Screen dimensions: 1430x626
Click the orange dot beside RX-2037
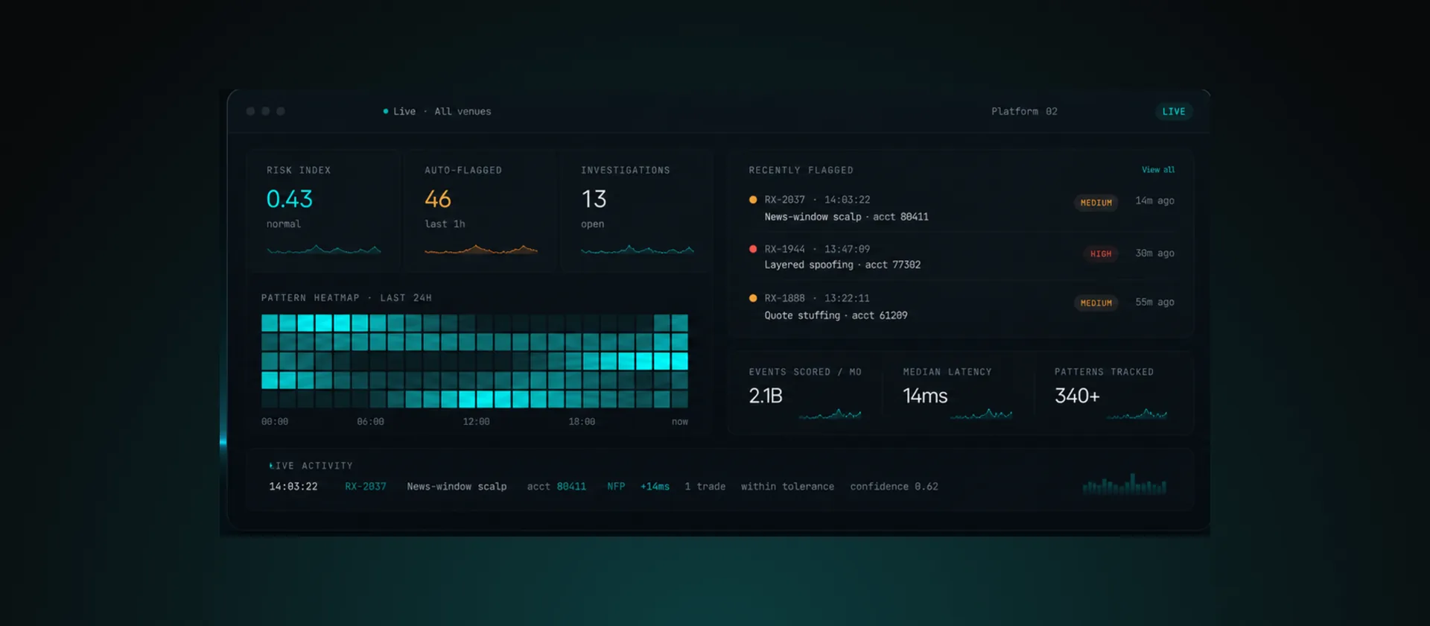coord(753,200)
